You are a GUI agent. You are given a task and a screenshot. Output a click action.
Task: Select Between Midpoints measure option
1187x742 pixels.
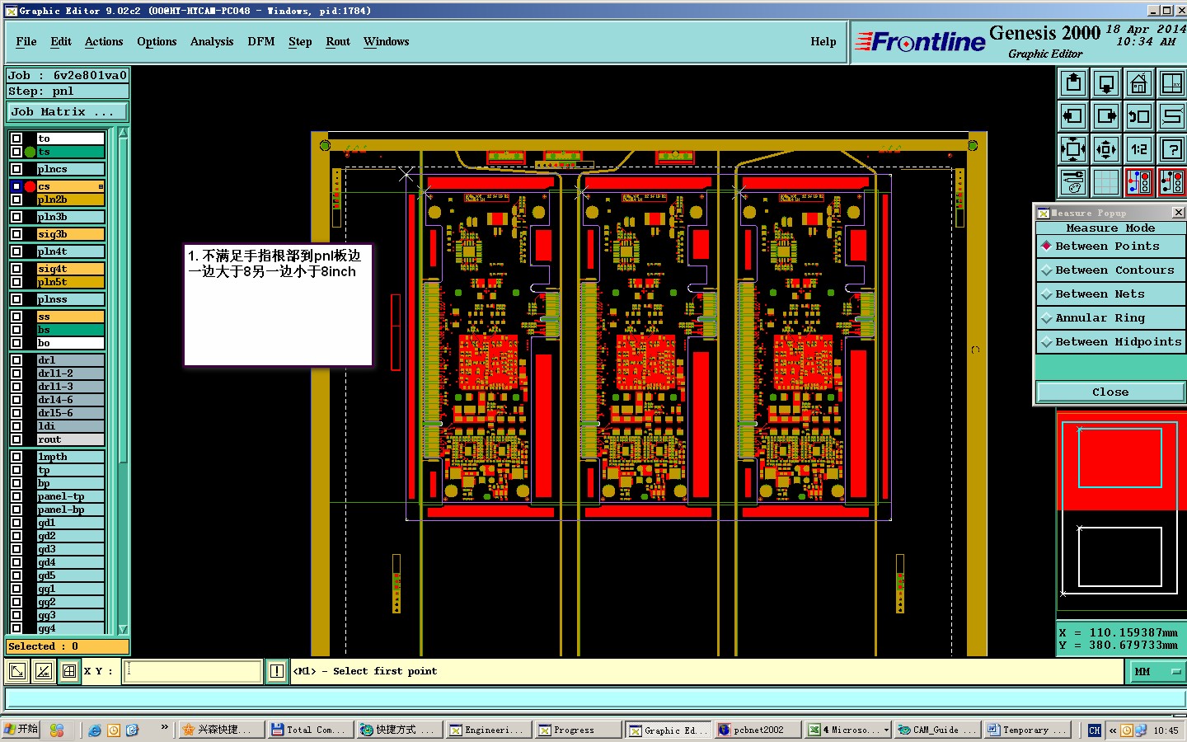click(x=1110, y=341)
